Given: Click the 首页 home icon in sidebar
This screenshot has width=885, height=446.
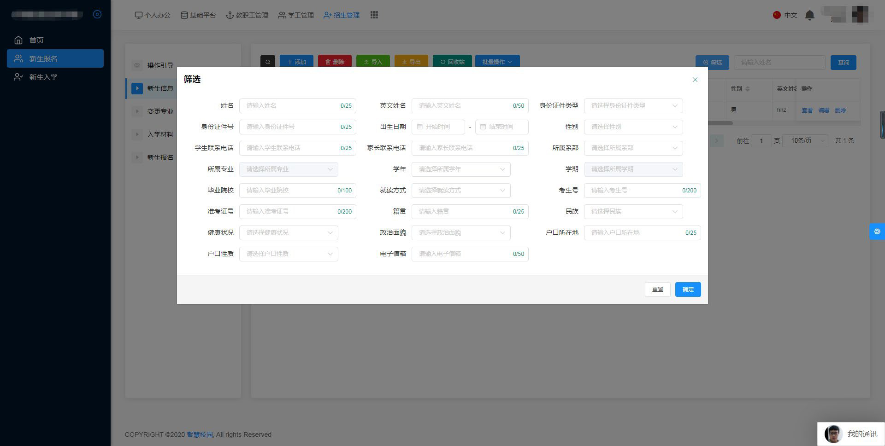Looking at the screenshot, I should click(x=18, y=40).
